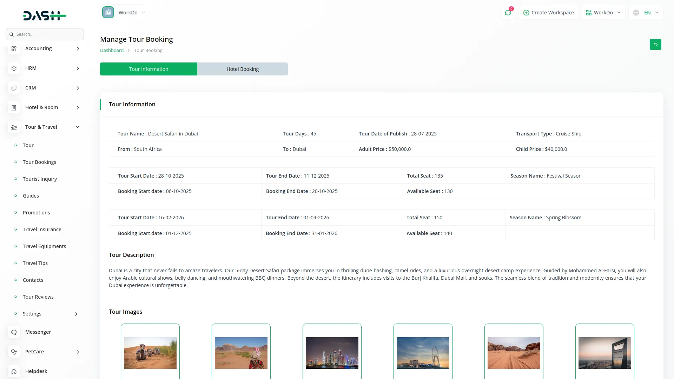
Task: Select the HRM module icon
Action: click(14, 68)
